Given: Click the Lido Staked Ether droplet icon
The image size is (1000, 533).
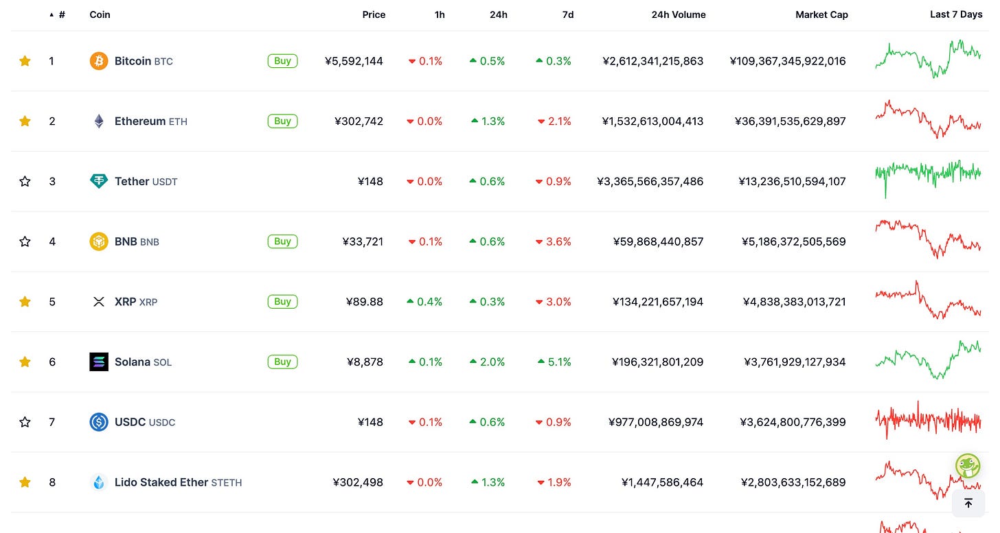Looking at the screenshot, I should [x=99, y=482].
